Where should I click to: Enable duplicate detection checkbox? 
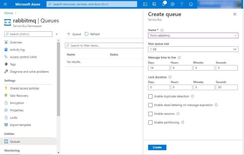tap(150, 96)
